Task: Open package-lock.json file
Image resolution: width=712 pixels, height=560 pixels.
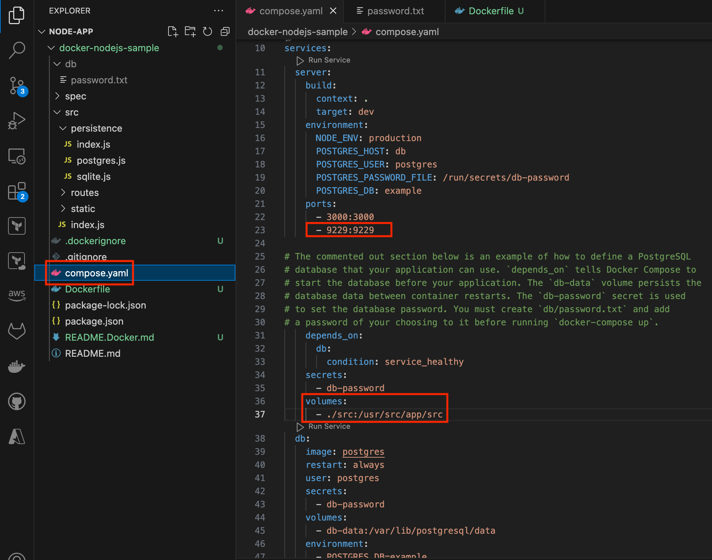Action: [x=135, y=305]
